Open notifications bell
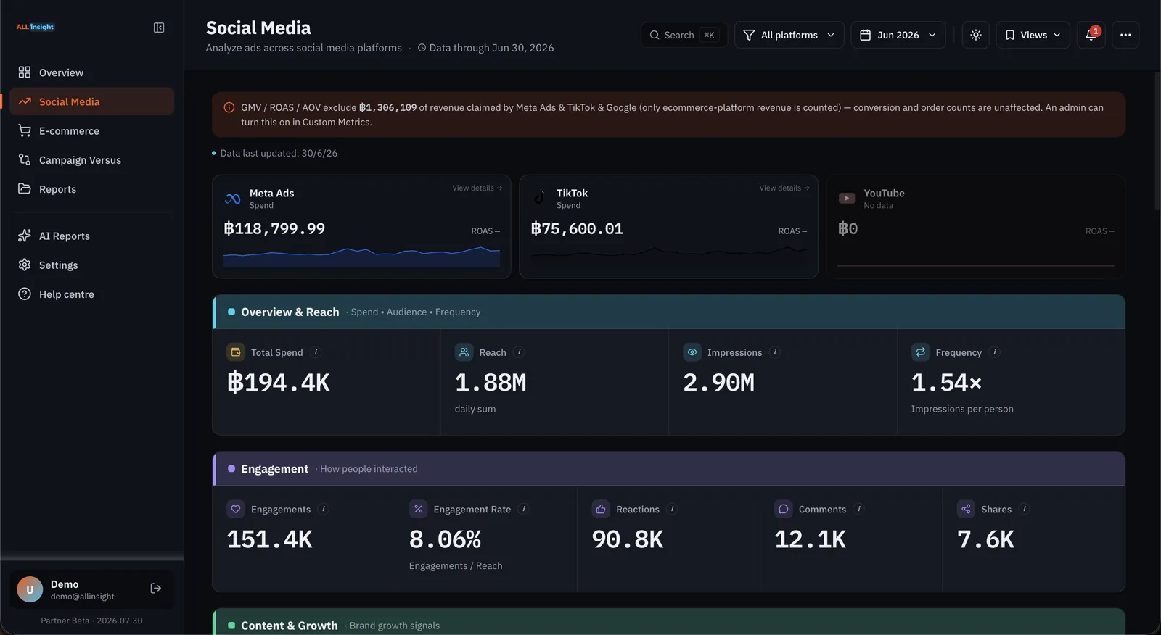 coord(1091,35)
